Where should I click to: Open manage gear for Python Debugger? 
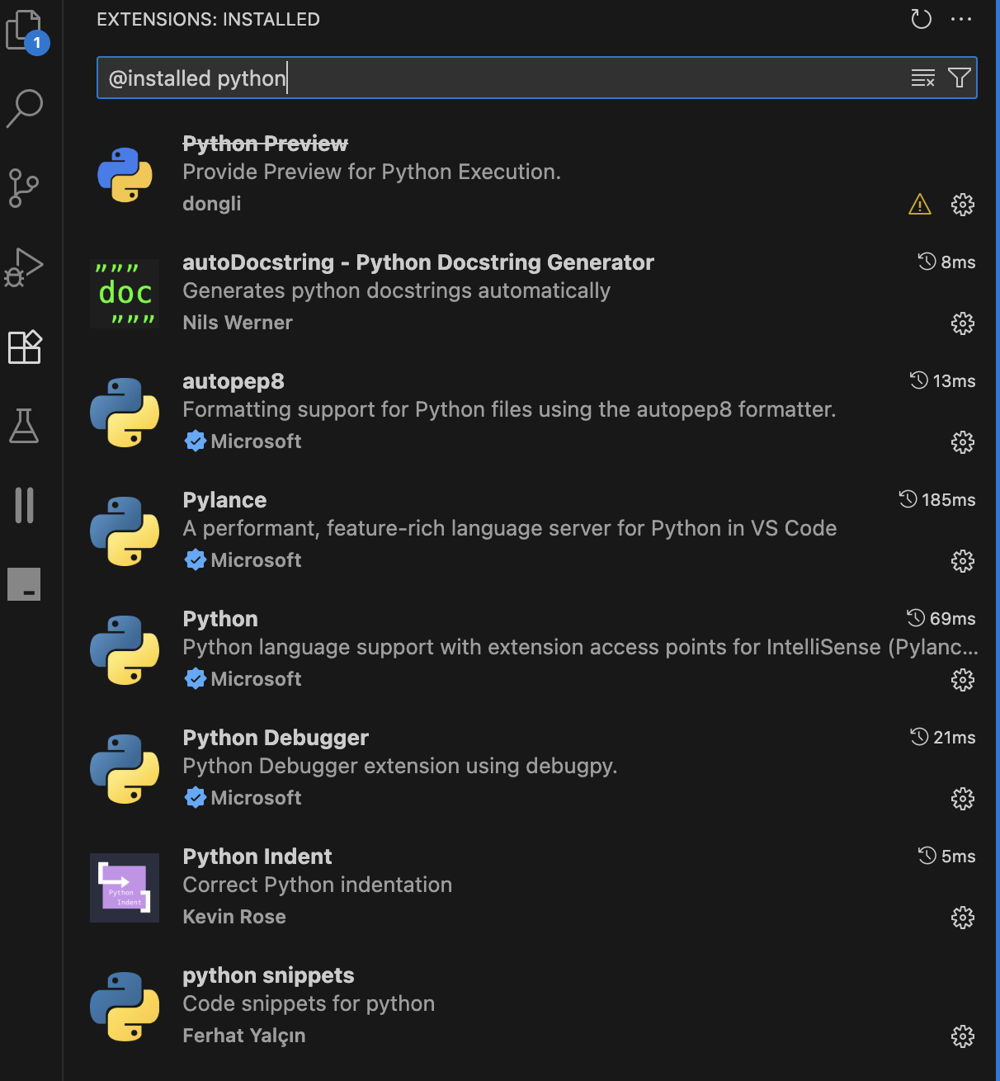click(x=963, y=798)
